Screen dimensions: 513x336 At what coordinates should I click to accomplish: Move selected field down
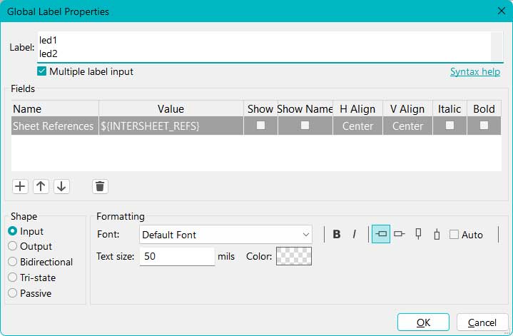(62, 186)
